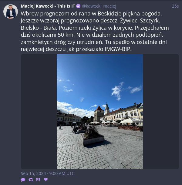Click the tweet line mentioning IMGW-BIP
Viewport: 182px width, 185px height.
click(76, 49)
